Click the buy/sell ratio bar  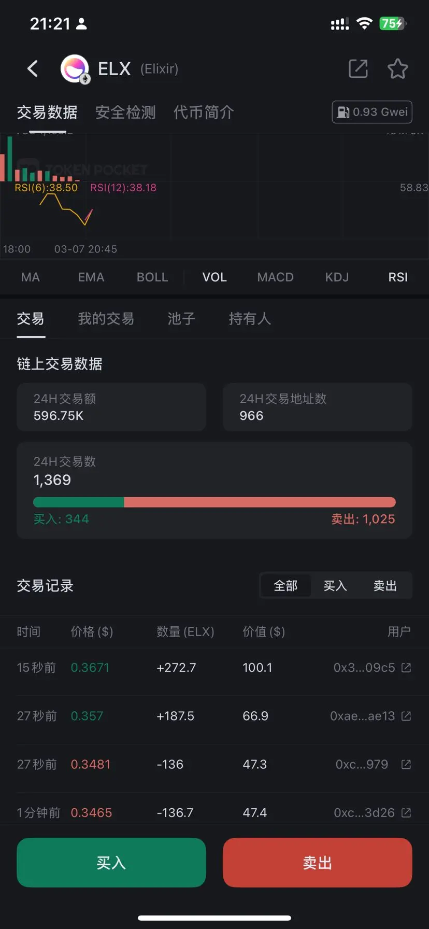click(214, 502)
